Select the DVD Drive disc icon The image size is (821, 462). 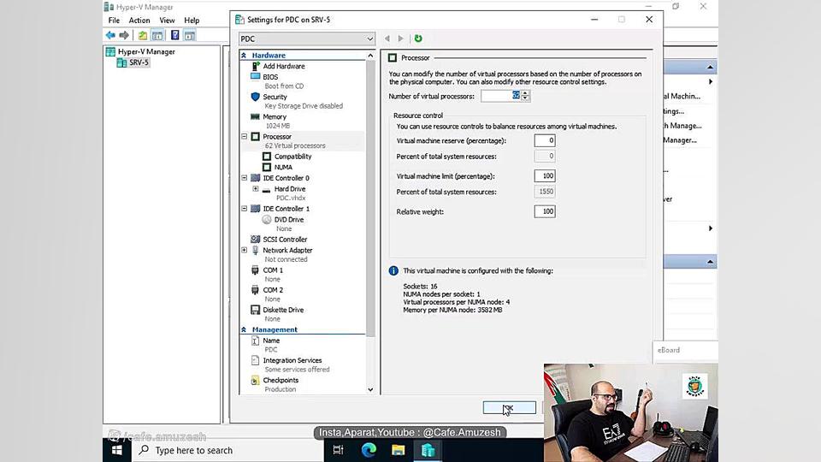267,220
